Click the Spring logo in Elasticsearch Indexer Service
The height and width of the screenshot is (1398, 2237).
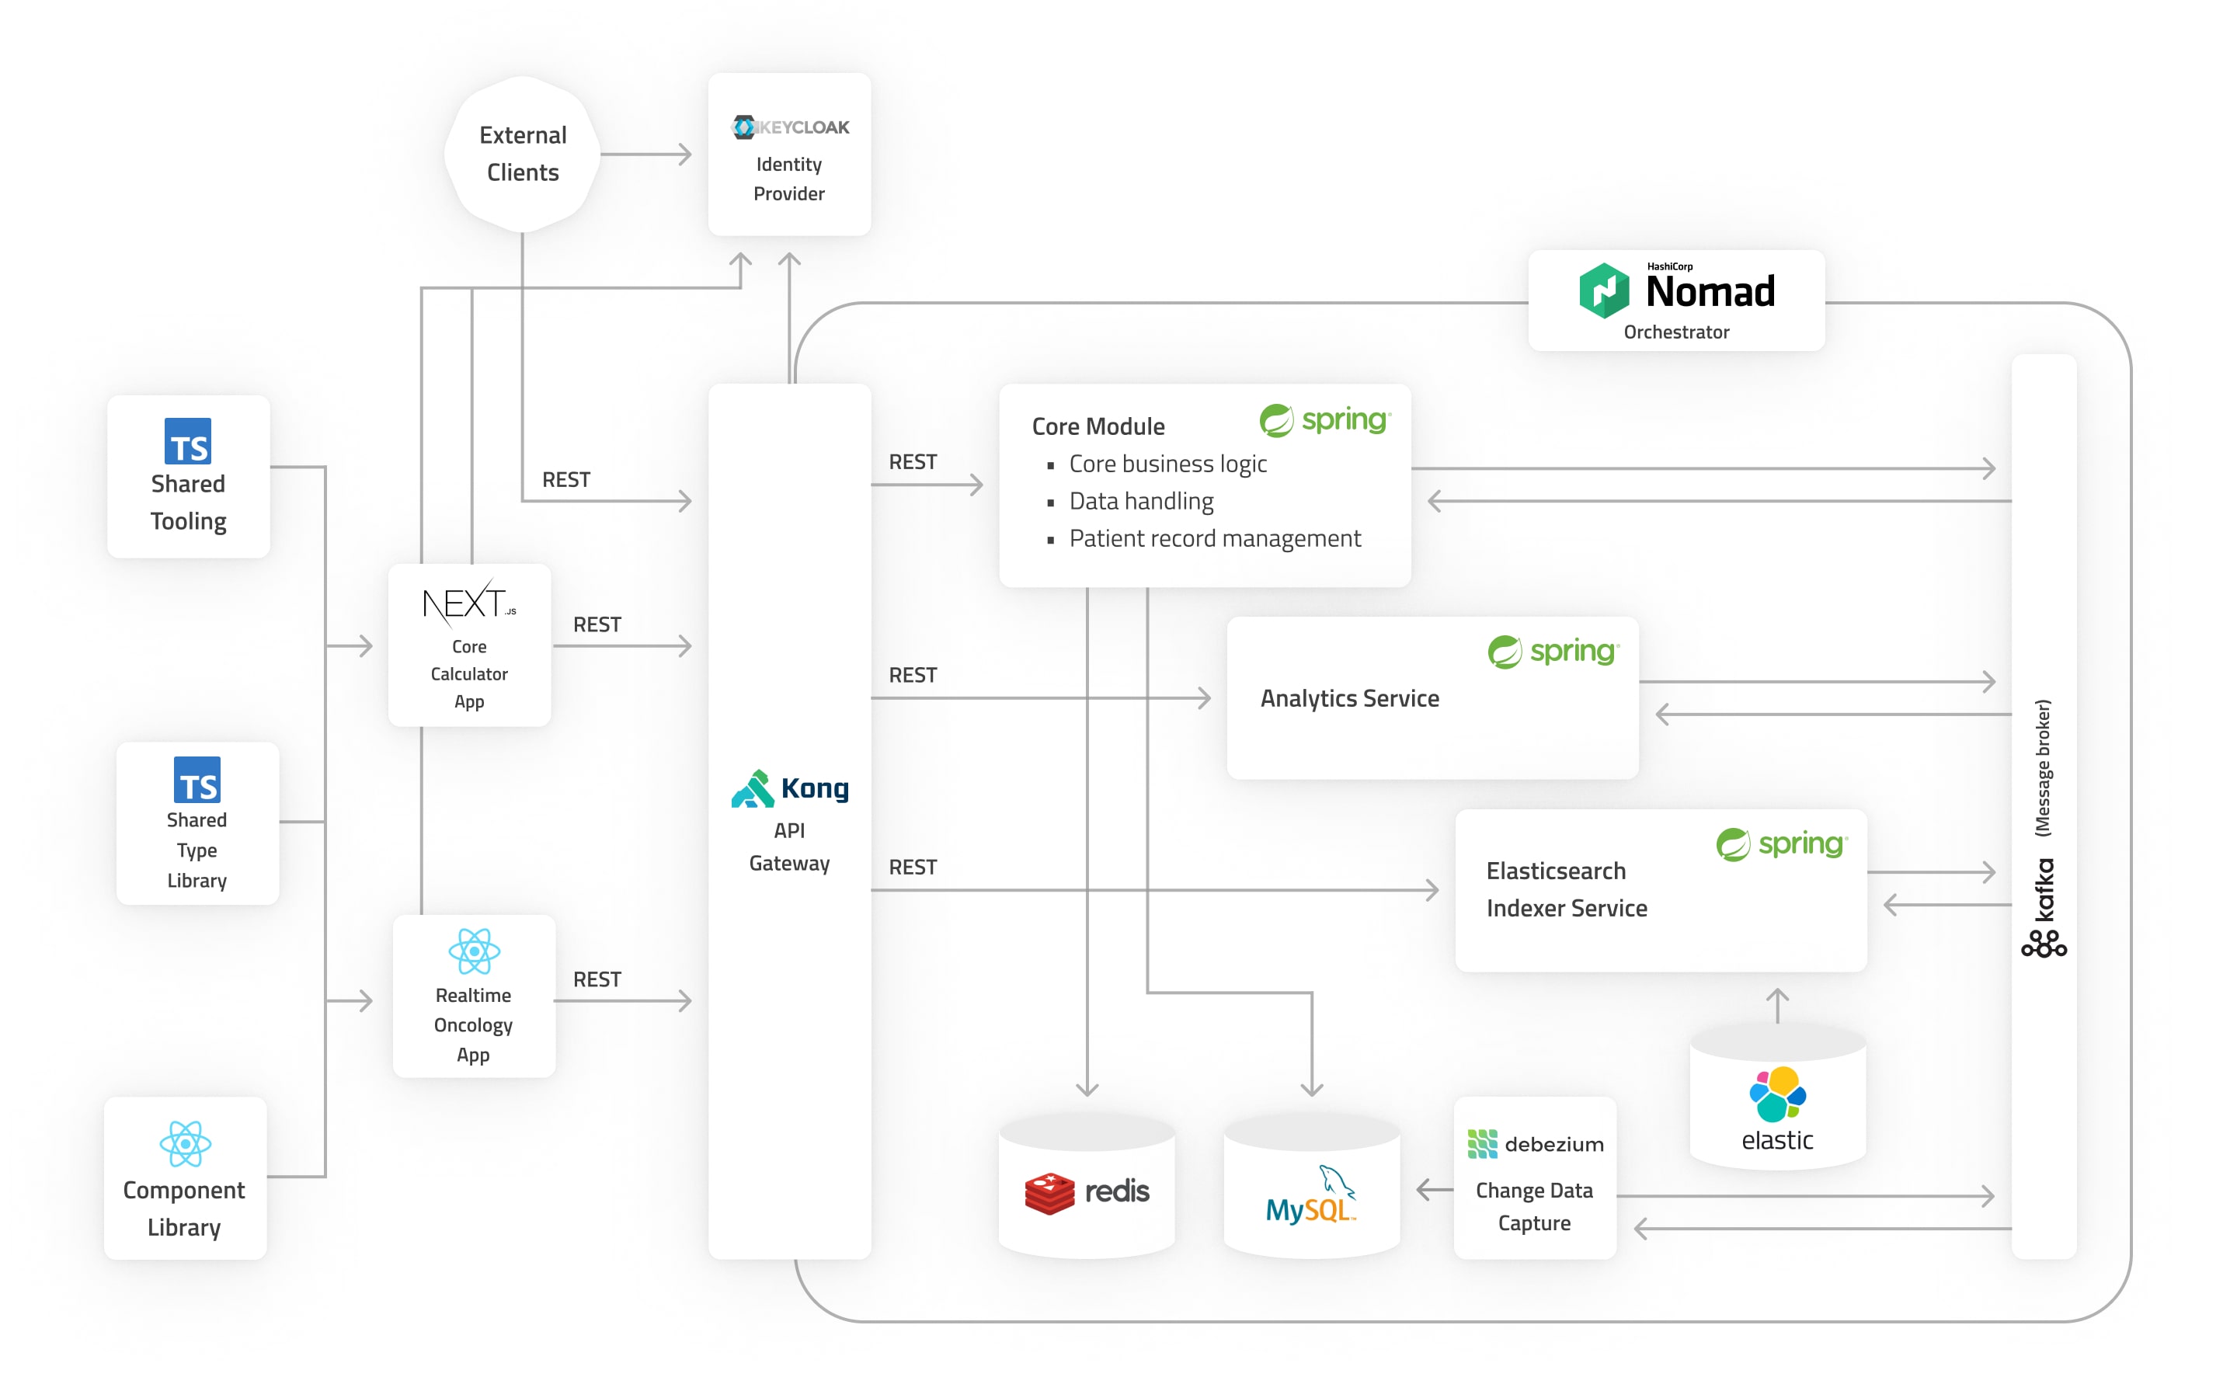(1781, 843)
